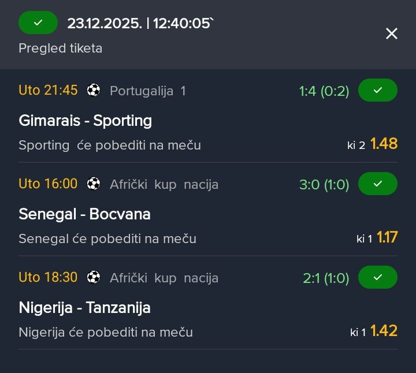Screen dimensions: 416x373
Task: Click the Portugalija 1 league label
Action: tap(148, 91)
